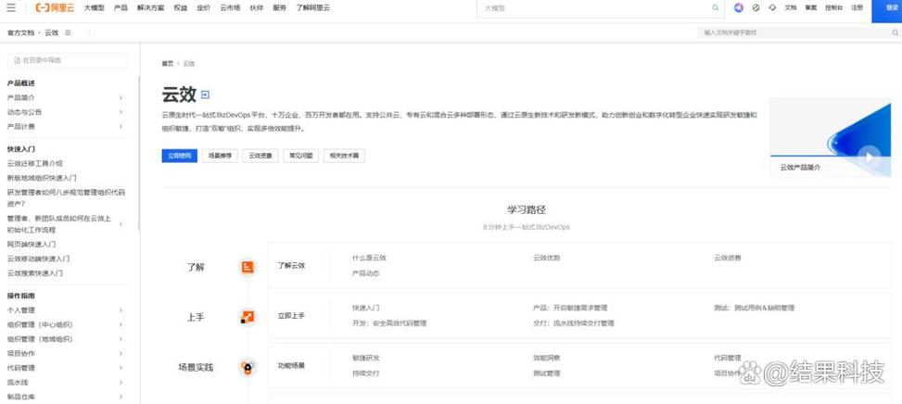Click the orange 场景实践 rocket icon
The height and width of the screenshot is (404, 902).
[x=248, y=367]
